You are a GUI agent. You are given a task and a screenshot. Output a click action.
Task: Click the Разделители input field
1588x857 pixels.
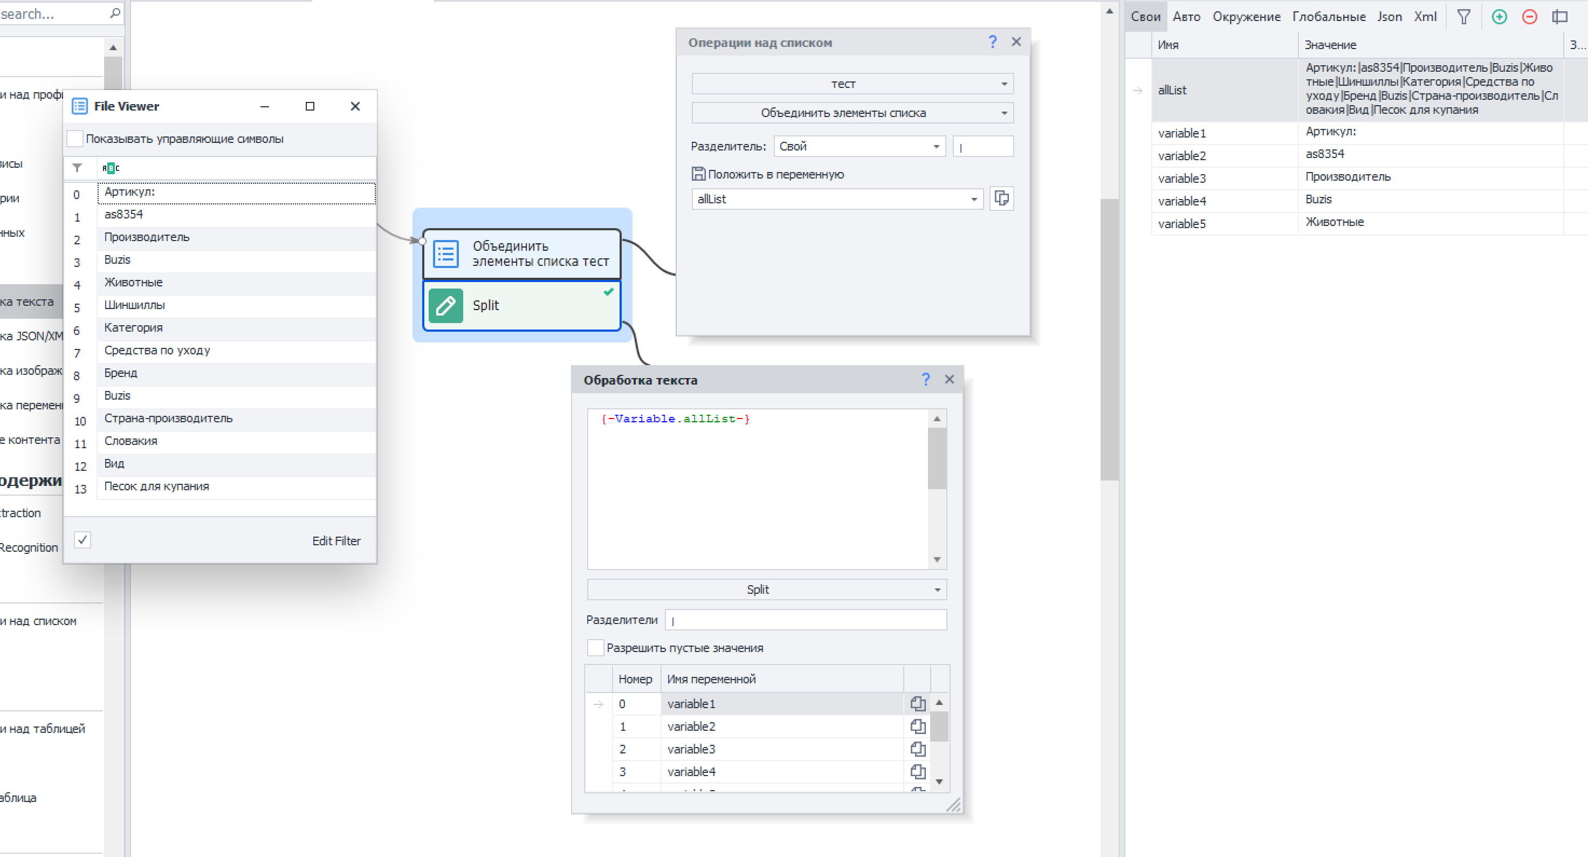pos(805,620)
